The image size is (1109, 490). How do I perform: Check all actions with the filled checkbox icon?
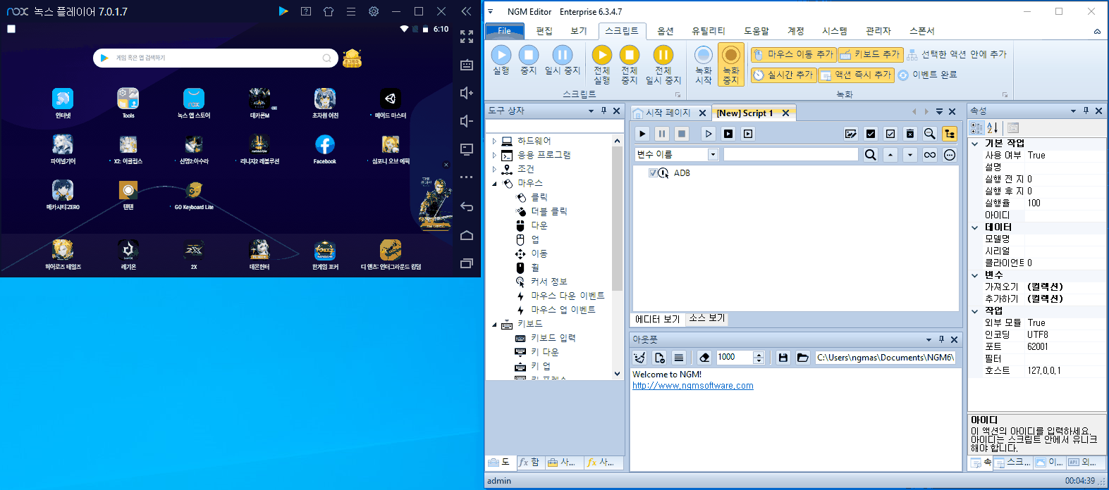point(871,134)
